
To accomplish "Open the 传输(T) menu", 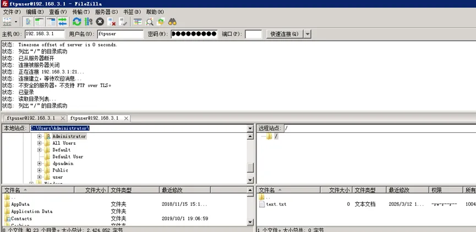I will pyautogui.click(x=81, y=12).
